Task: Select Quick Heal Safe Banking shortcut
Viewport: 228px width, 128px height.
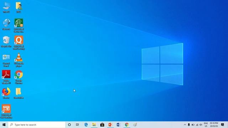Action: point(6,111)
